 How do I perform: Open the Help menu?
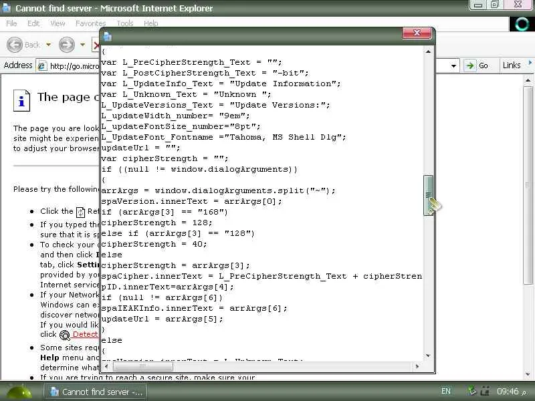click(150, 23)
